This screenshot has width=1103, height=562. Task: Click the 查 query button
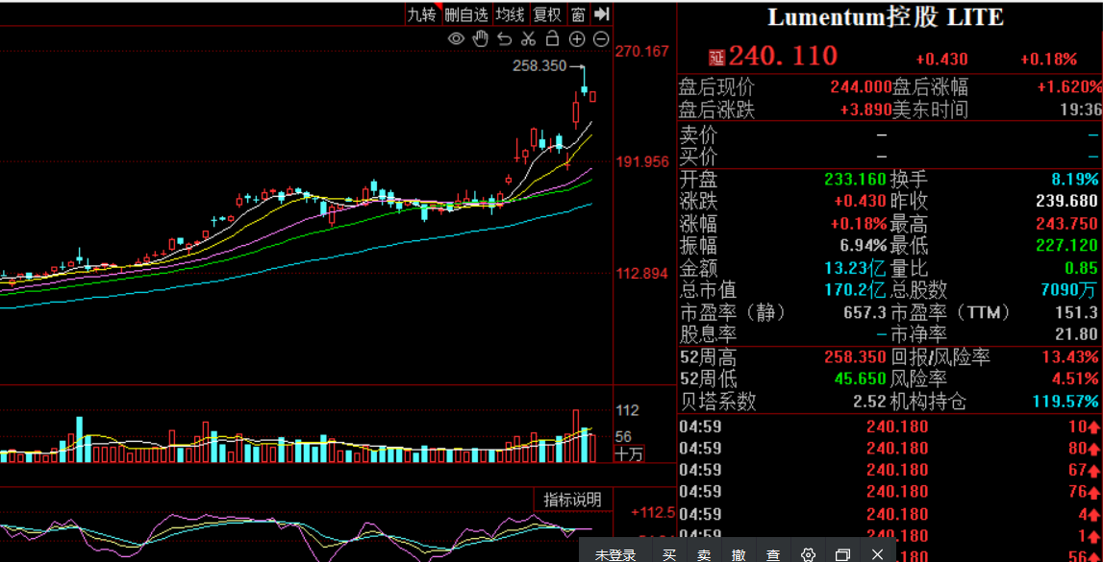click(x=773, y=555)
